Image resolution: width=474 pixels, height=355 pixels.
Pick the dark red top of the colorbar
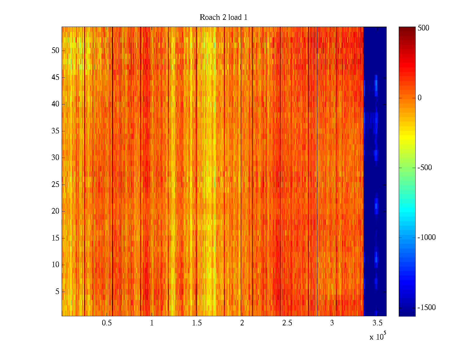click(407, 30)
